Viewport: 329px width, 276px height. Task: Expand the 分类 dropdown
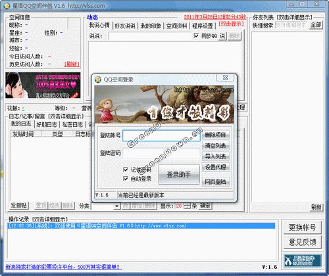pyautogui.click(x=117, y=206)
